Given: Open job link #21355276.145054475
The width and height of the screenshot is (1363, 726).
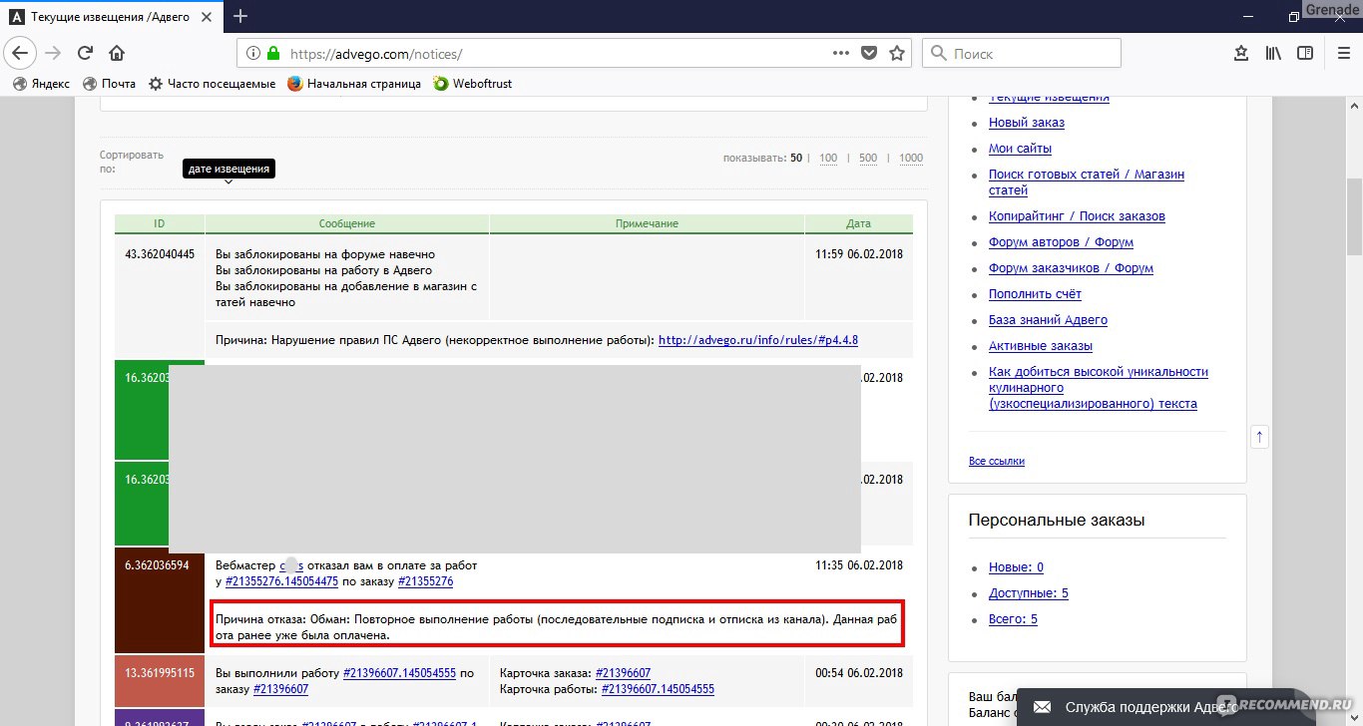Looking at the screenshot, I should [x=281, y=581].
